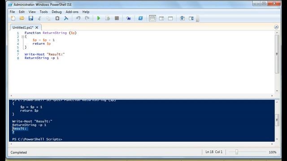Click script pane scroll right arrow
The width and height of the screenshot is (287, 161).
(272, 96)
